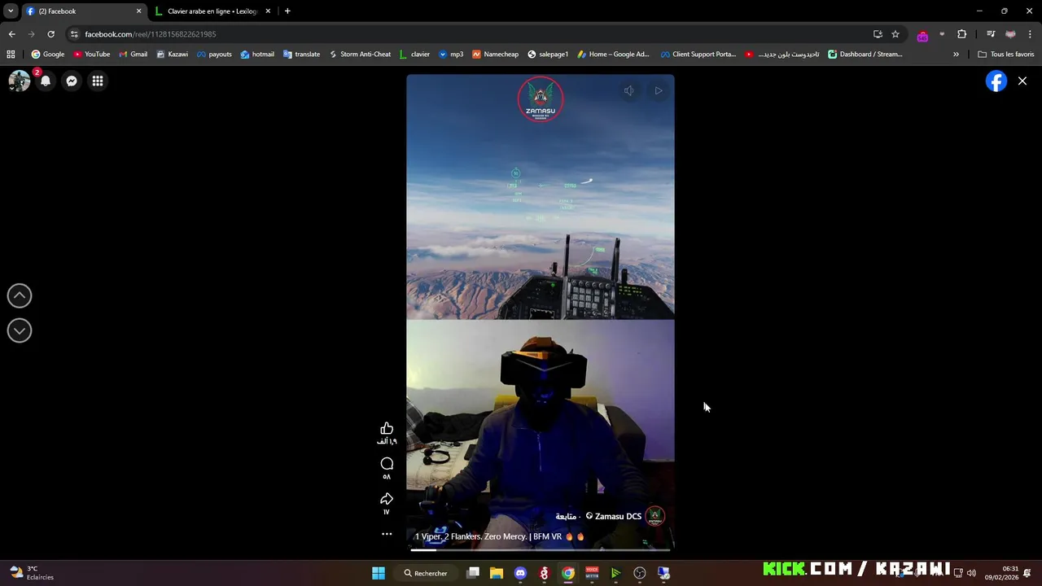Open the Storm Anti-Cheat bookmark
The image size is (1042, 586).
click(360, 55)
